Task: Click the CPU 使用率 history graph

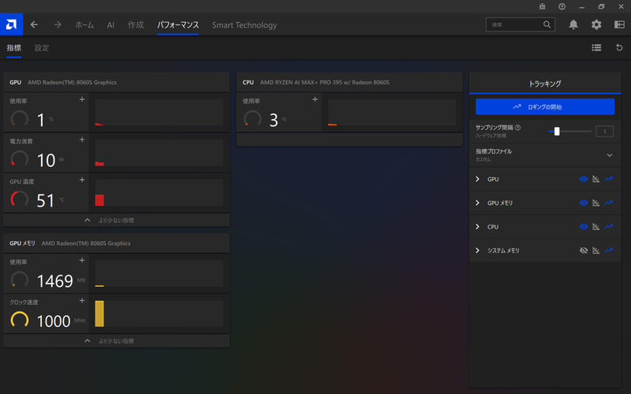Action: (391, 113)
